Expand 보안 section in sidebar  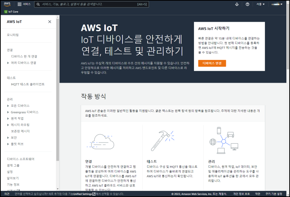pos(8,138)
